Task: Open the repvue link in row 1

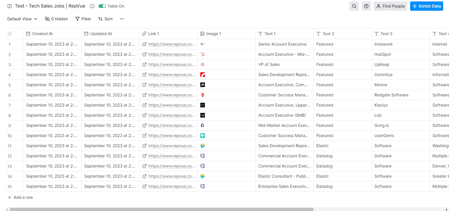Action: tap(172, 44)
